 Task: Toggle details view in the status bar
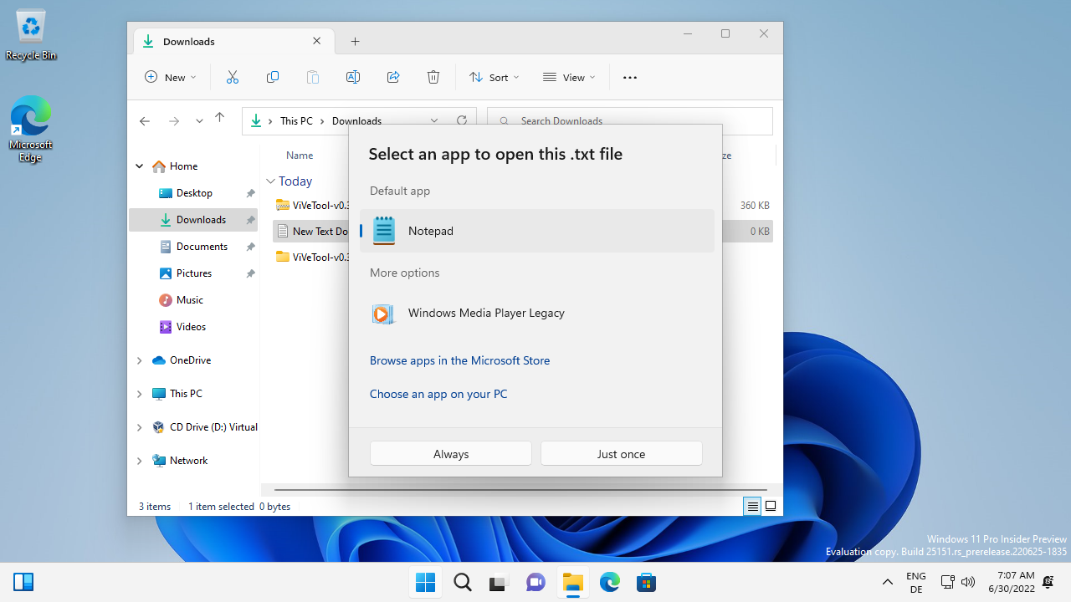(751, 506)
